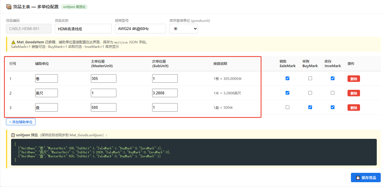The width and height of the screenshot is (385, 187).
Task: Click the 货品编码 field CABLE-HDMI-001
Action: coord(29,29)
